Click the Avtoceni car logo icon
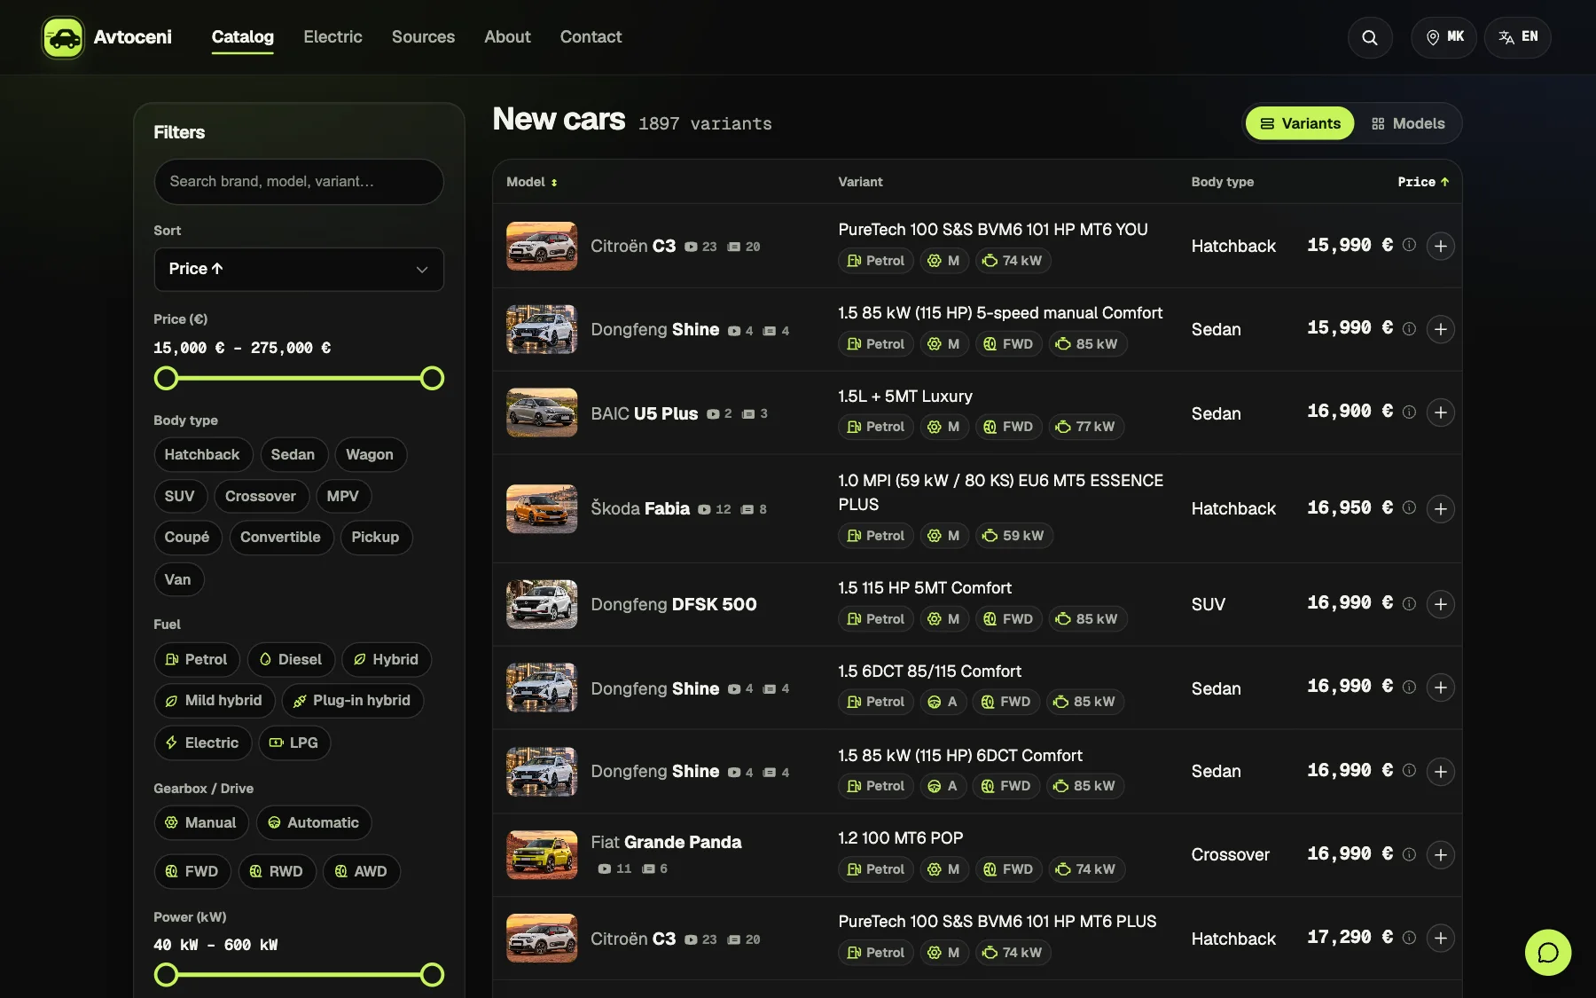The image size is (1596, 998). tap(63, 37)
